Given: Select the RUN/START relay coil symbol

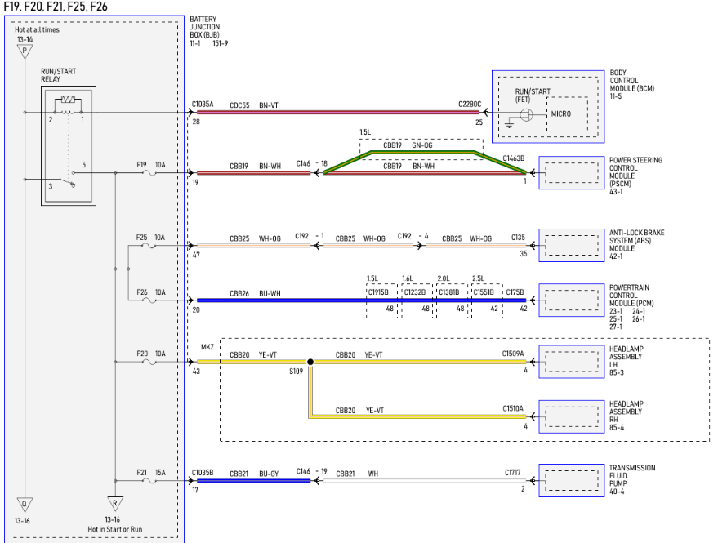Looking at the screenshot, I should (69, 111).
